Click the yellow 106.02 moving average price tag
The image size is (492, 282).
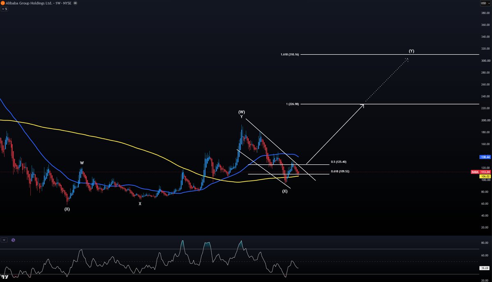[485, 176]
